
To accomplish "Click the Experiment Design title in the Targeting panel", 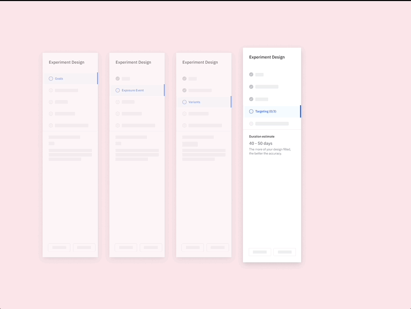I will point(267,57).
